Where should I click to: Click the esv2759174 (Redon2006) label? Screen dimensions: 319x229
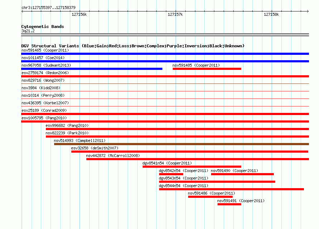[x=45, y=73]
